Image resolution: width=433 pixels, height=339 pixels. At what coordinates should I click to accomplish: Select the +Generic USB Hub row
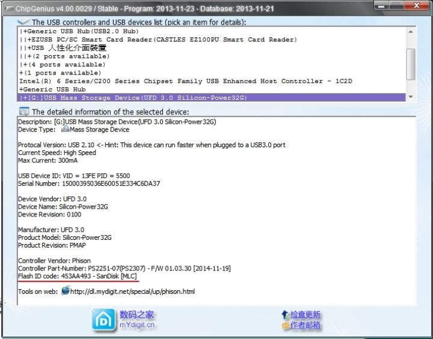click(212, 90)
